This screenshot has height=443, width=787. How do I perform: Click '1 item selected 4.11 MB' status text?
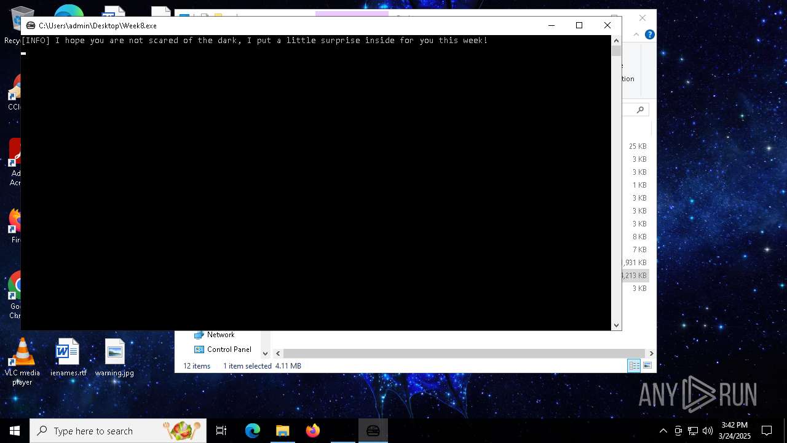[262, 366]
